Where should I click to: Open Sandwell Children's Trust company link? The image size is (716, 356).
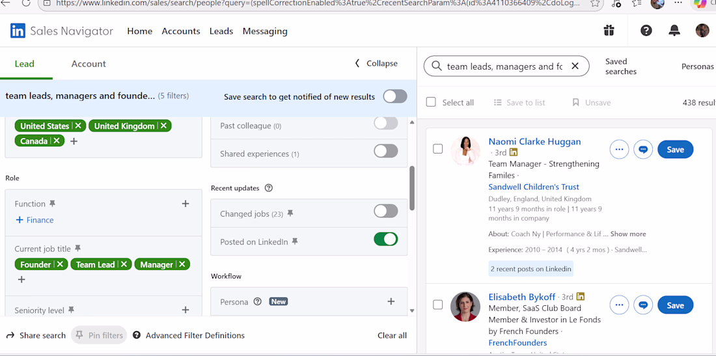(x=534, y=187)
